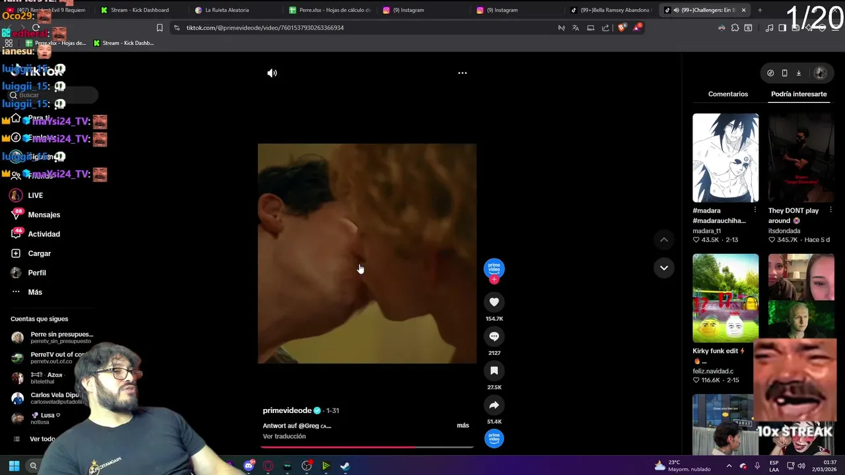Open the Brave Shields lion icon
Screen dimensions: 845x475
pyautogui.click(x=621, y=28)
